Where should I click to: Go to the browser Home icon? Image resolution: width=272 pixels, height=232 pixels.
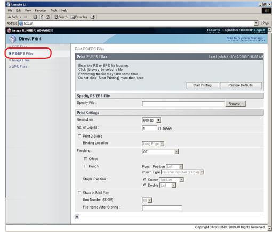click(47, 17)
